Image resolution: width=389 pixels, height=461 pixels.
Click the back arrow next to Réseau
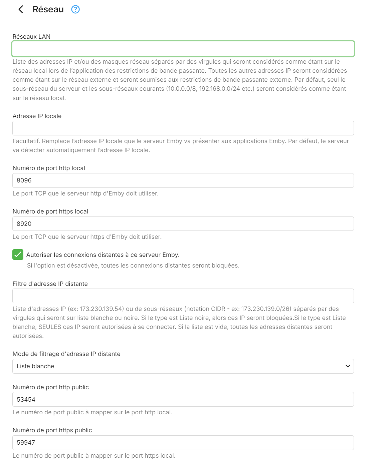pyautogui.click(x=21, y=9)
